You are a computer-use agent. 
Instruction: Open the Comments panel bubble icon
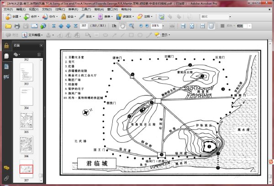click(x=6, y=168)
